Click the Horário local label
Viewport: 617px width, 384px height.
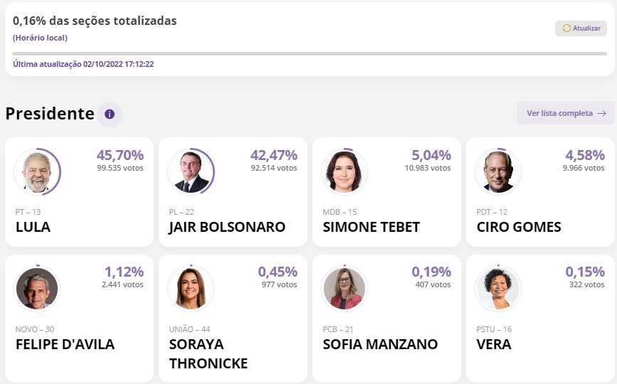pyautogui.click(x=40, y=37)
